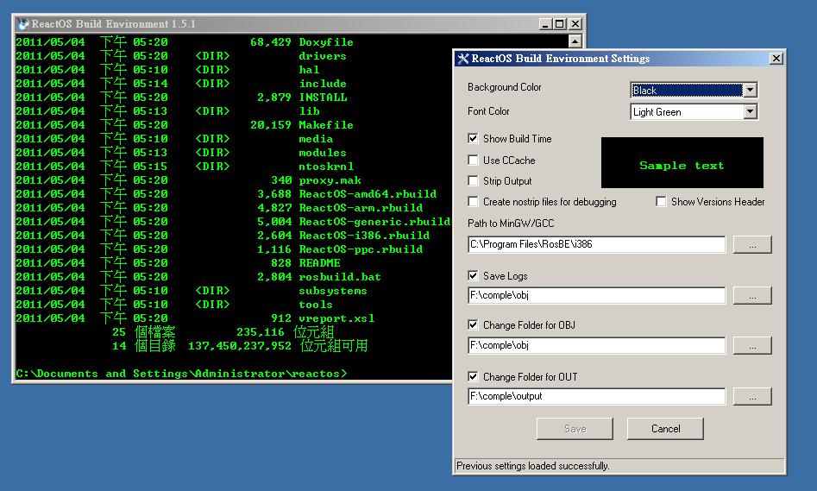Maximize the ReactOS Build Environment console window
This screenshot has height=491, width=817.
[560, 24]
